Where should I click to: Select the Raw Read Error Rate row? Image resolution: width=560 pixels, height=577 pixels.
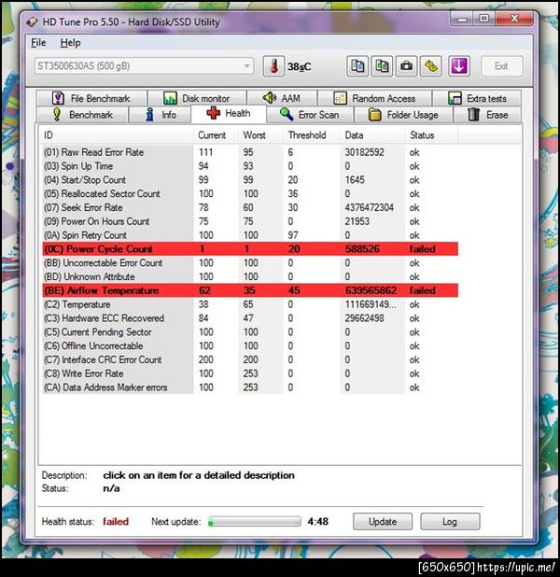coord(250,152)
